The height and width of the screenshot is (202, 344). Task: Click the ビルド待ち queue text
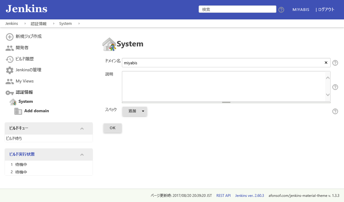click(x=14, y=138)
